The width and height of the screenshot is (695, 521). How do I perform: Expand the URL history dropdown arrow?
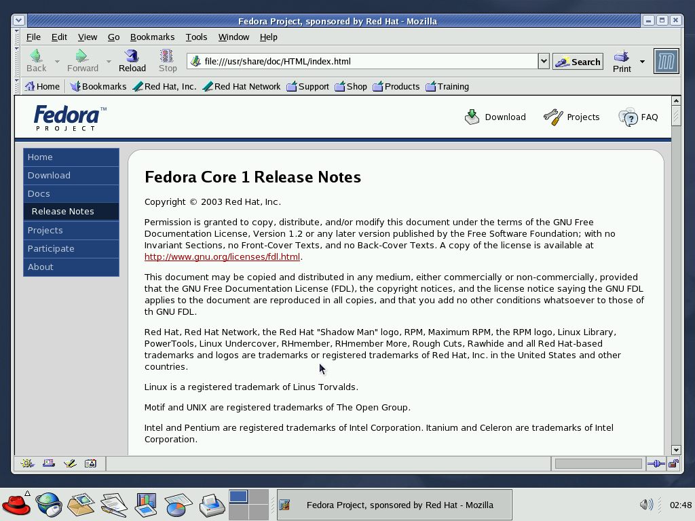point(544,61)
